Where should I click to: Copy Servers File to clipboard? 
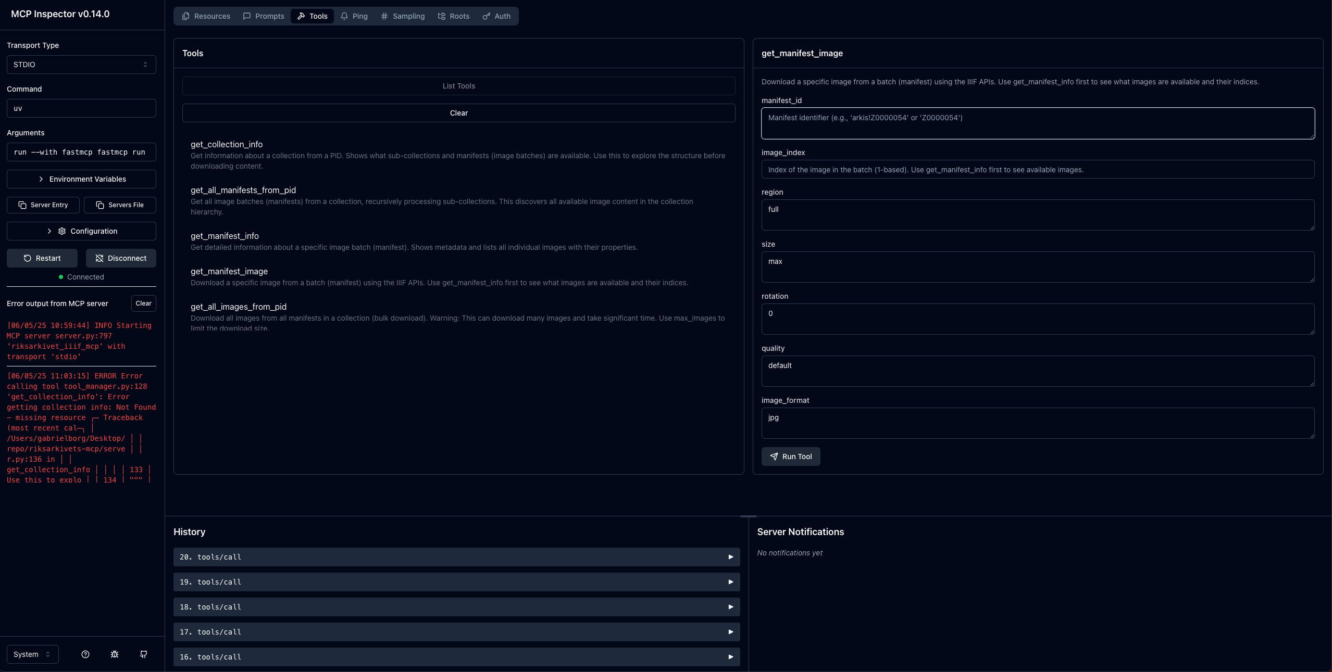pos(120,205)
